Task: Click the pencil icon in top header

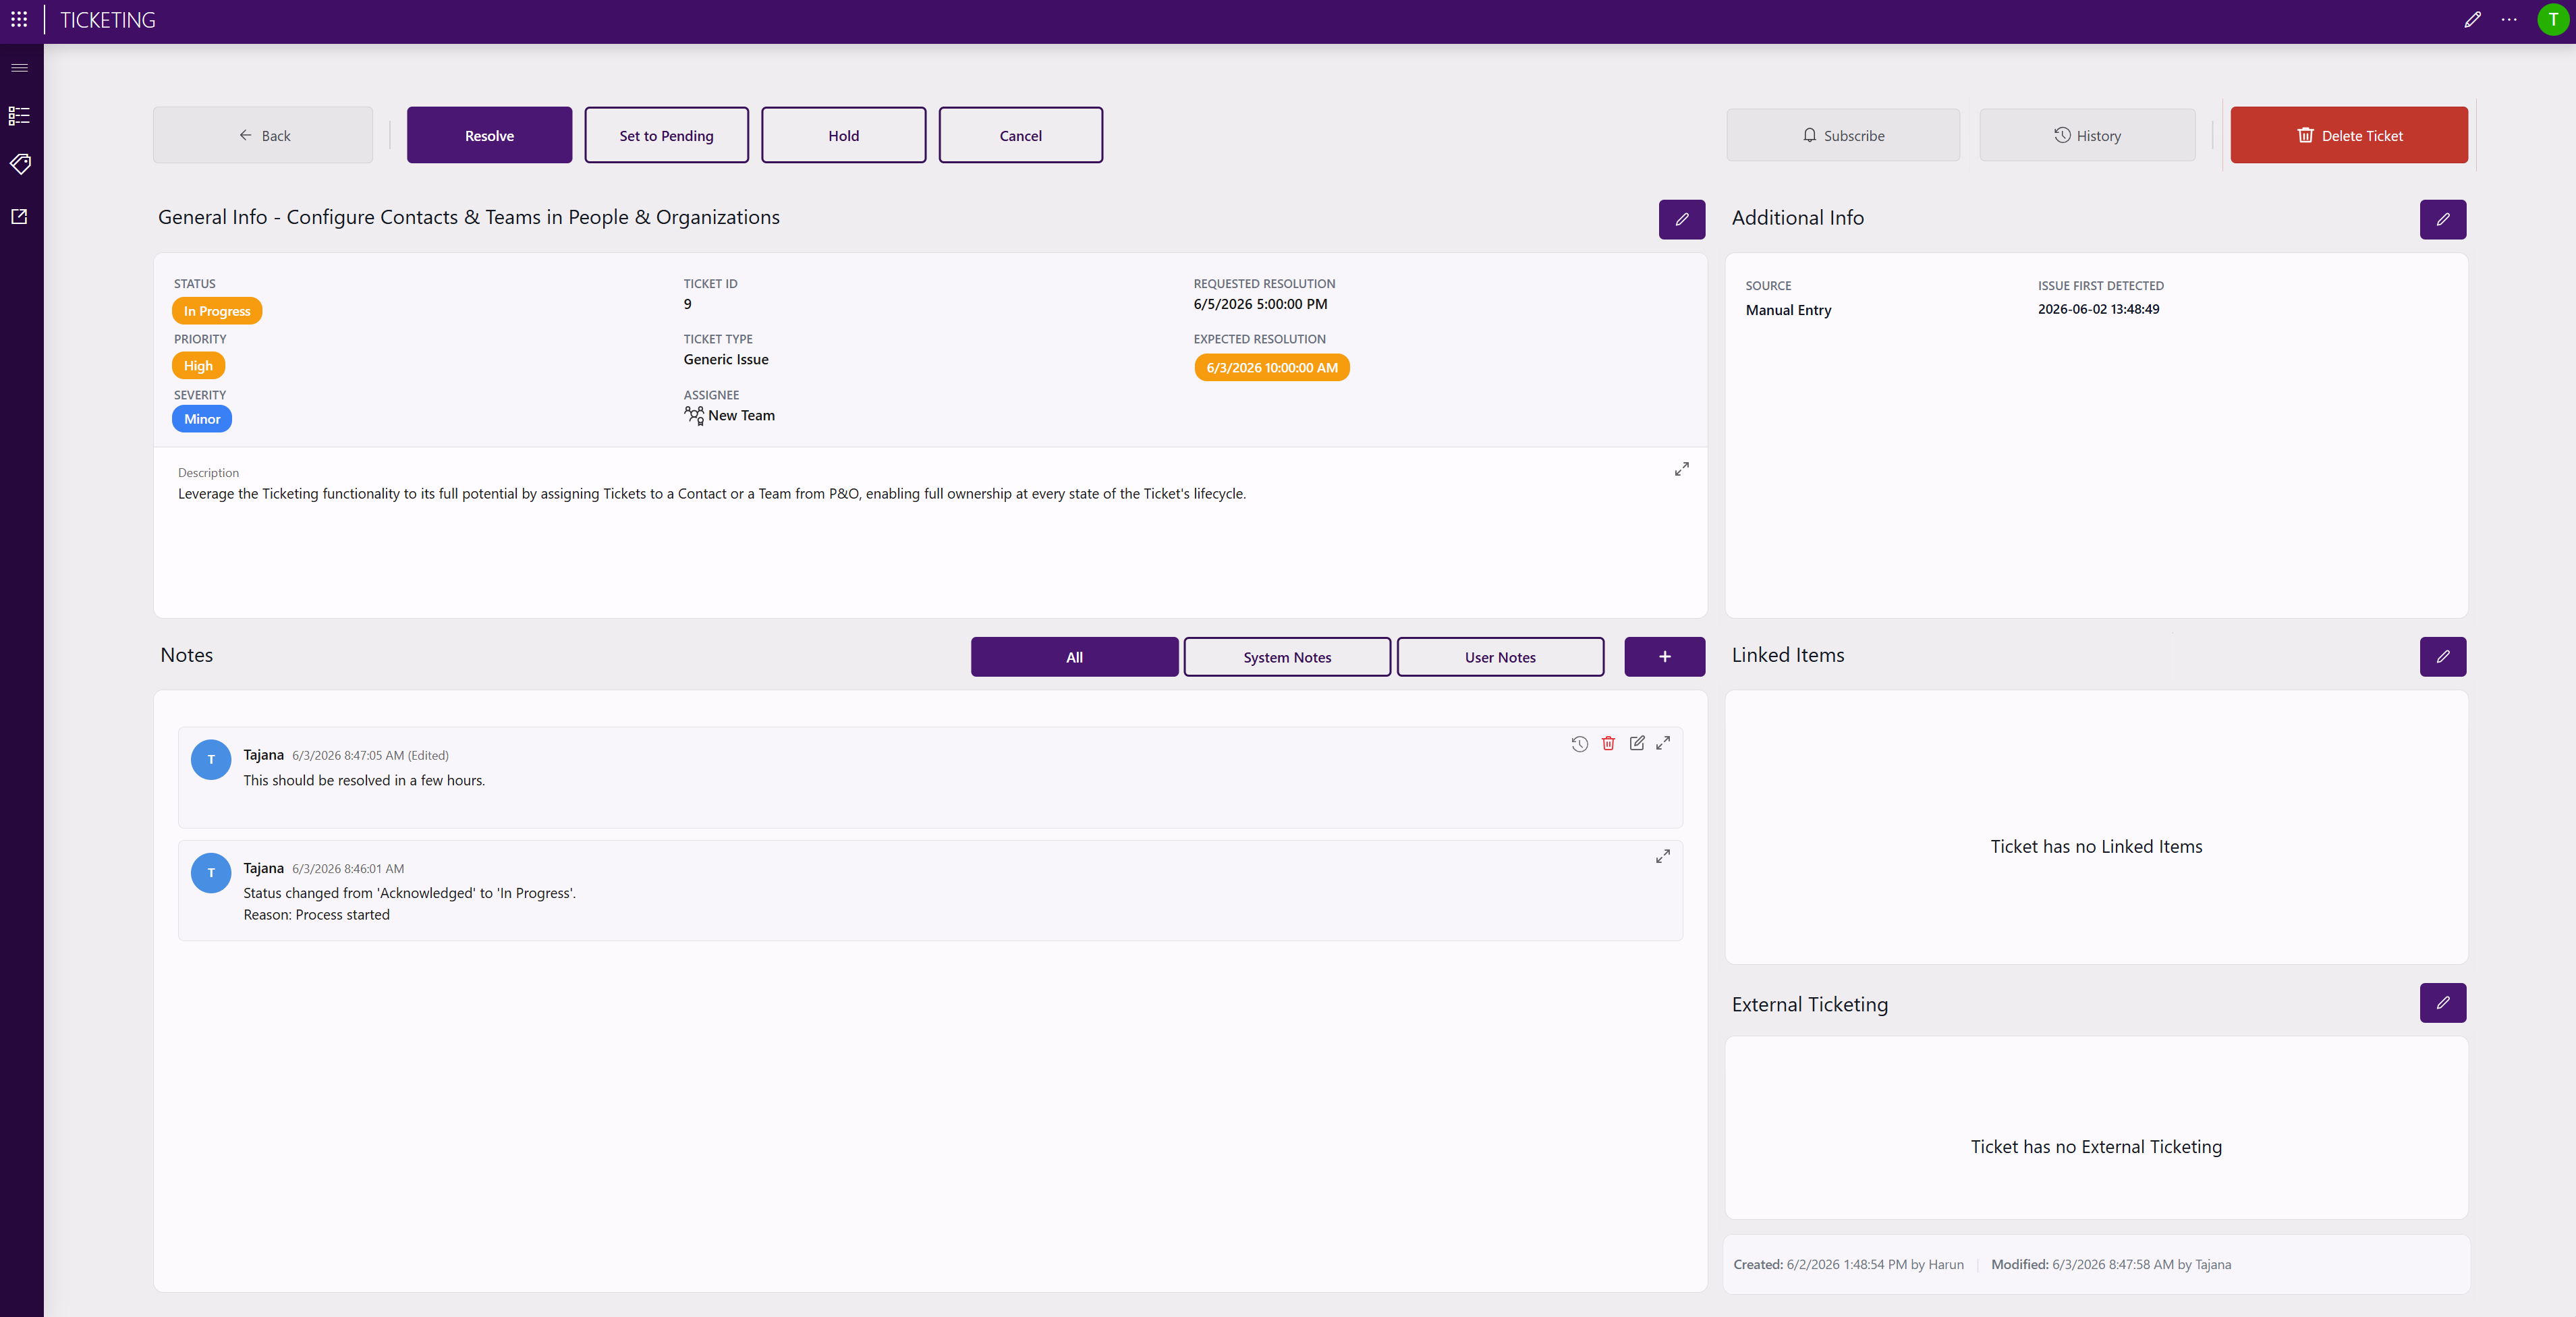Action: pyautogui.click(x=2472, y=20)
